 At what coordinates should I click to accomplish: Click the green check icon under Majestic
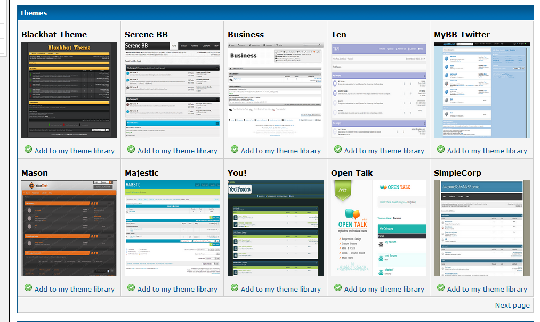[131, 287]
